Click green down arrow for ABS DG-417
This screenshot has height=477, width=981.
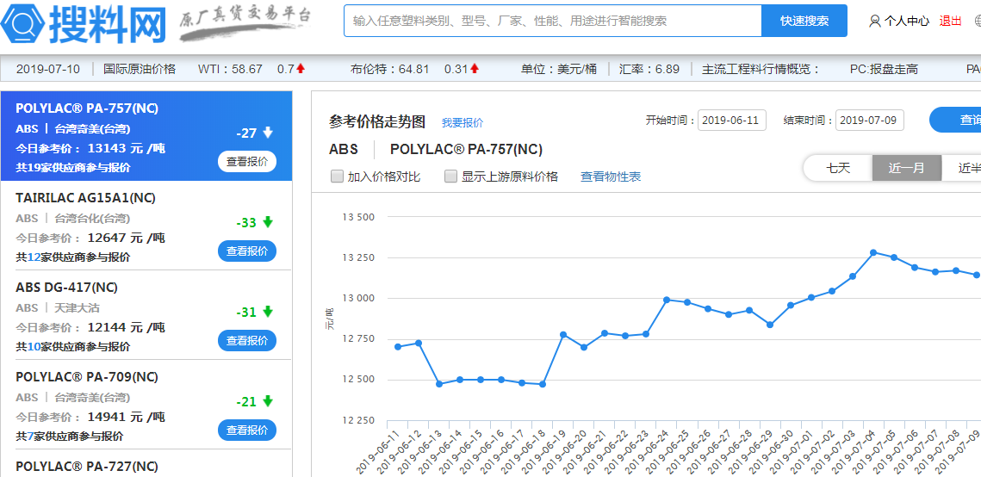268,312
